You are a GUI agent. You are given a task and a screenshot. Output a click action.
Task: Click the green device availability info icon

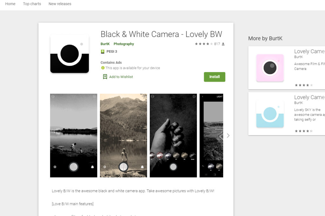tap(103, 68)
